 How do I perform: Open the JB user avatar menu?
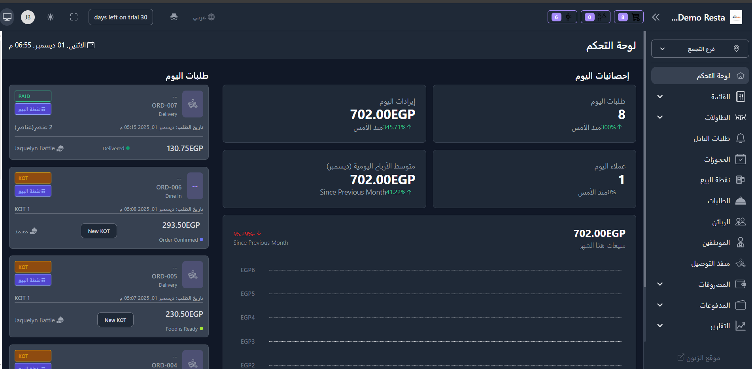pos(28,17)
